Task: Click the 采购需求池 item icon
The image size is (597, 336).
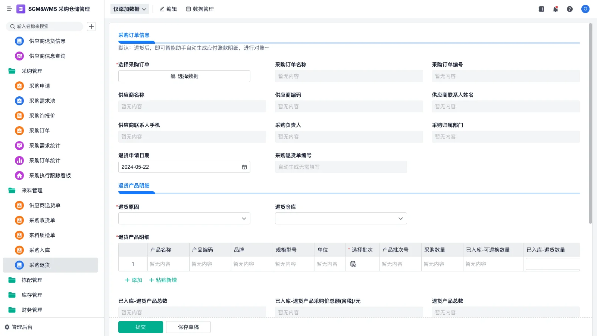Action: coord(19,101)
